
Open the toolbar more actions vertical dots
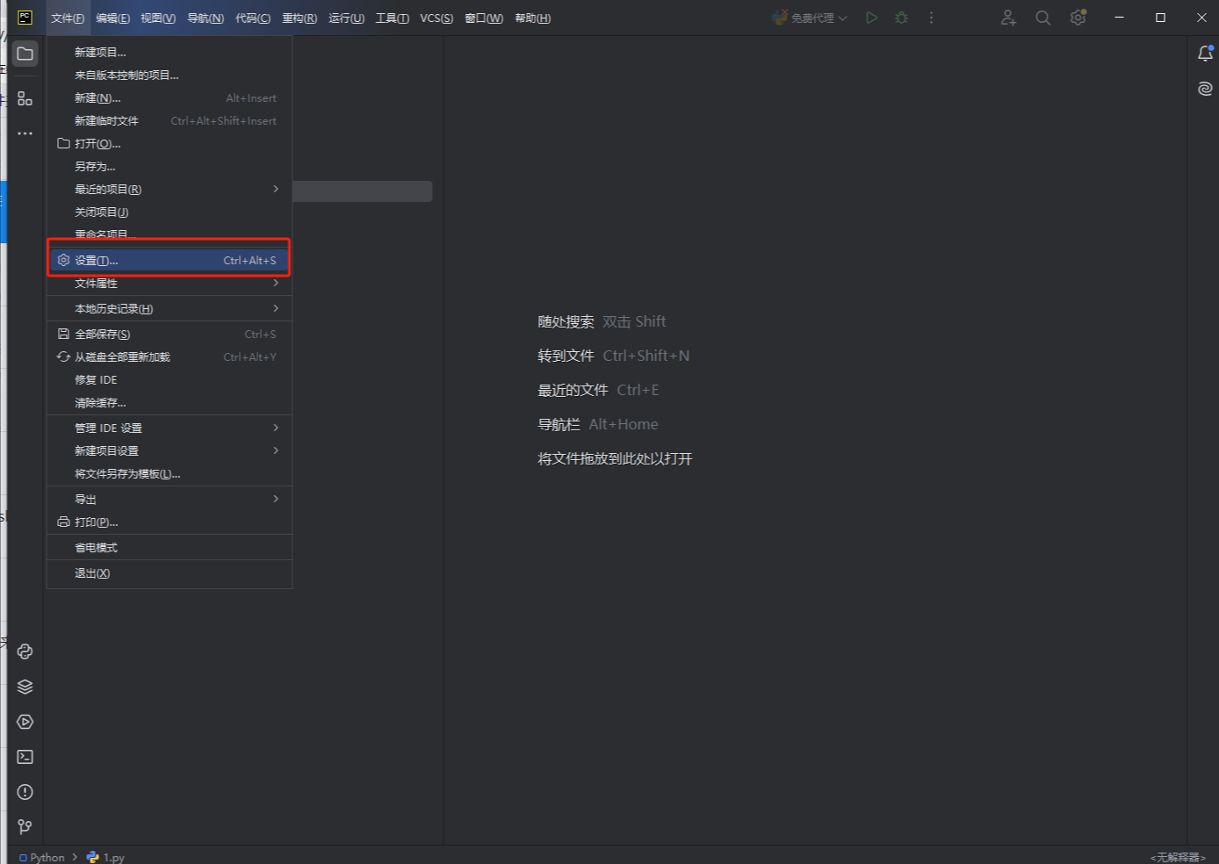pyautogui.click(x=931, y=18)
